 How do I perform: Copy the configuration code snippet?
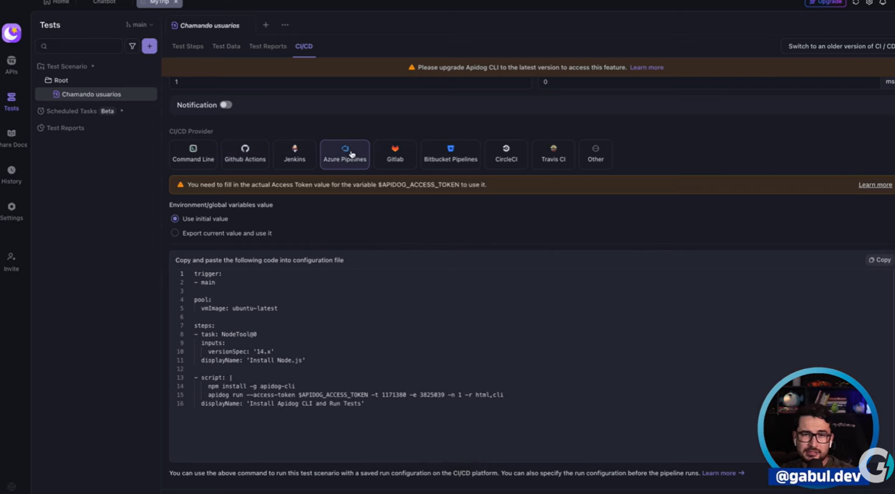879,259
